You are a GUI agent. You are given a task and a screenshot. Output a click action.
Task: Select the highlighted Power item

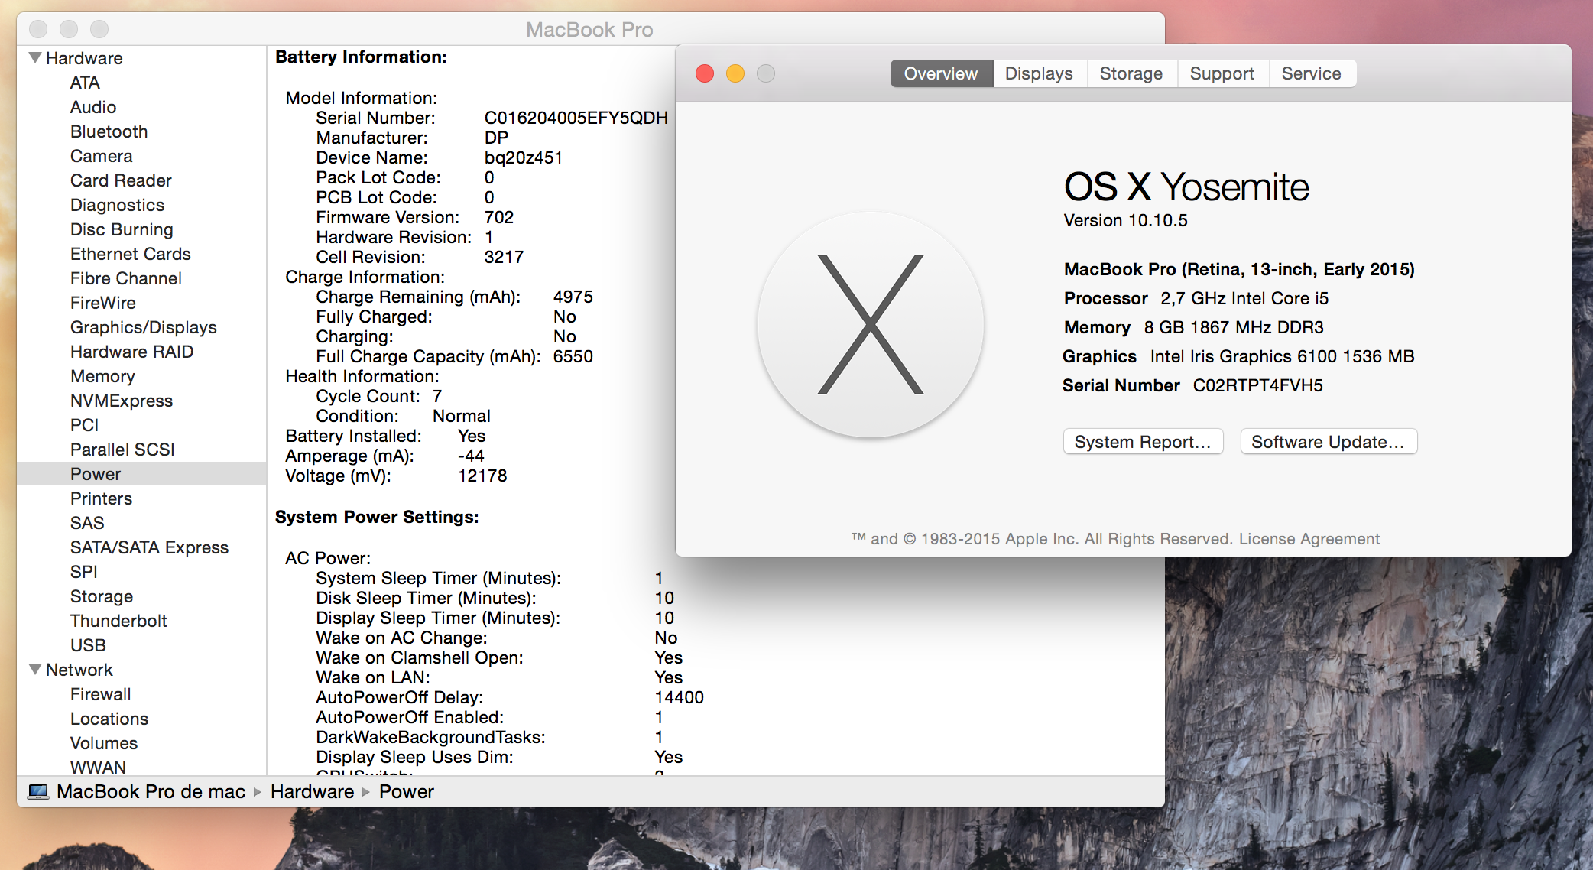pyautogui.click(x=141, y=474)
